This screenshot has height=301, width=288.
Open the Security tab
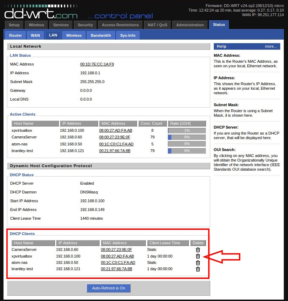85,25
